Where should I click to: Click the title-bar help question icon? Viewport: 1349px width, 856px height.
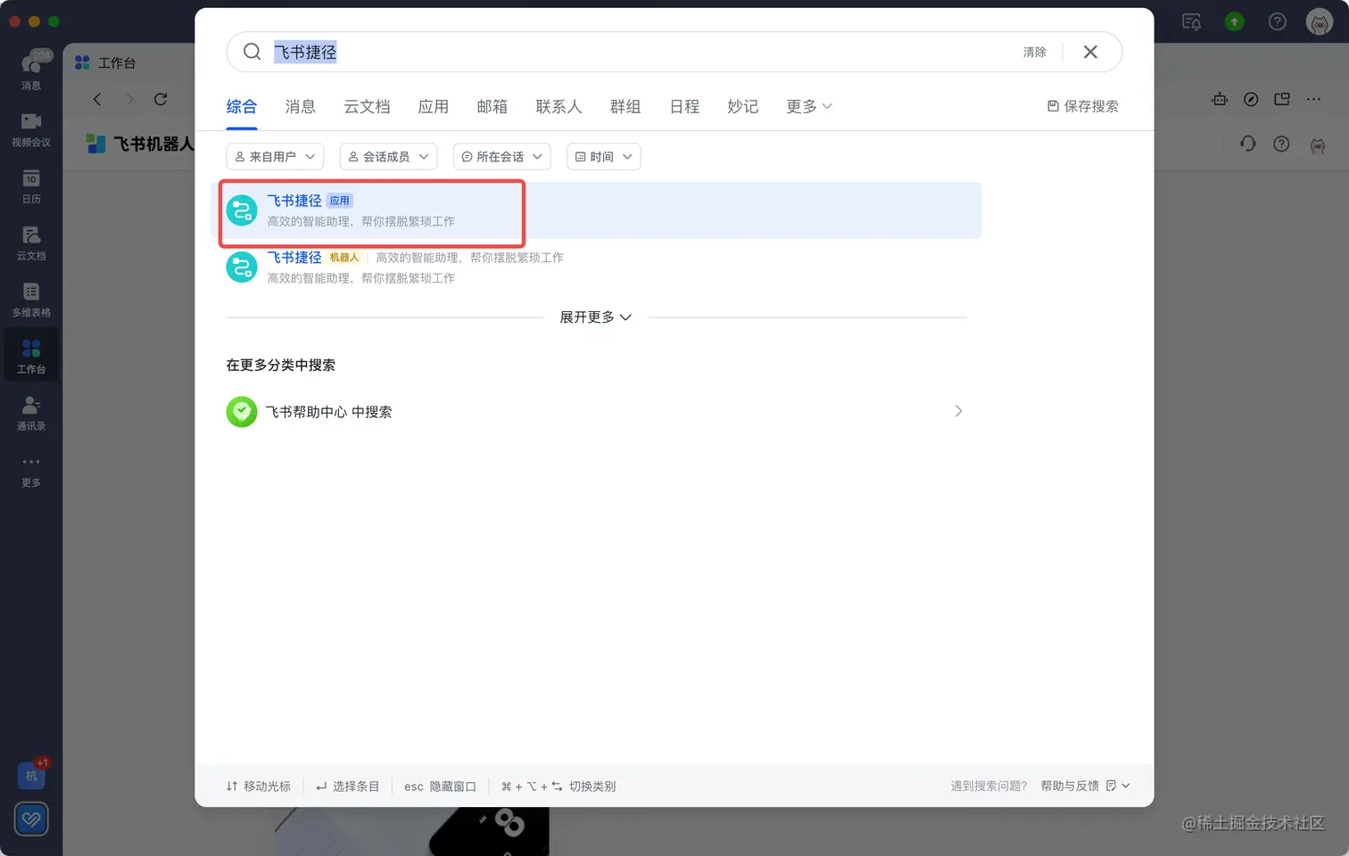click(1278, 21)
